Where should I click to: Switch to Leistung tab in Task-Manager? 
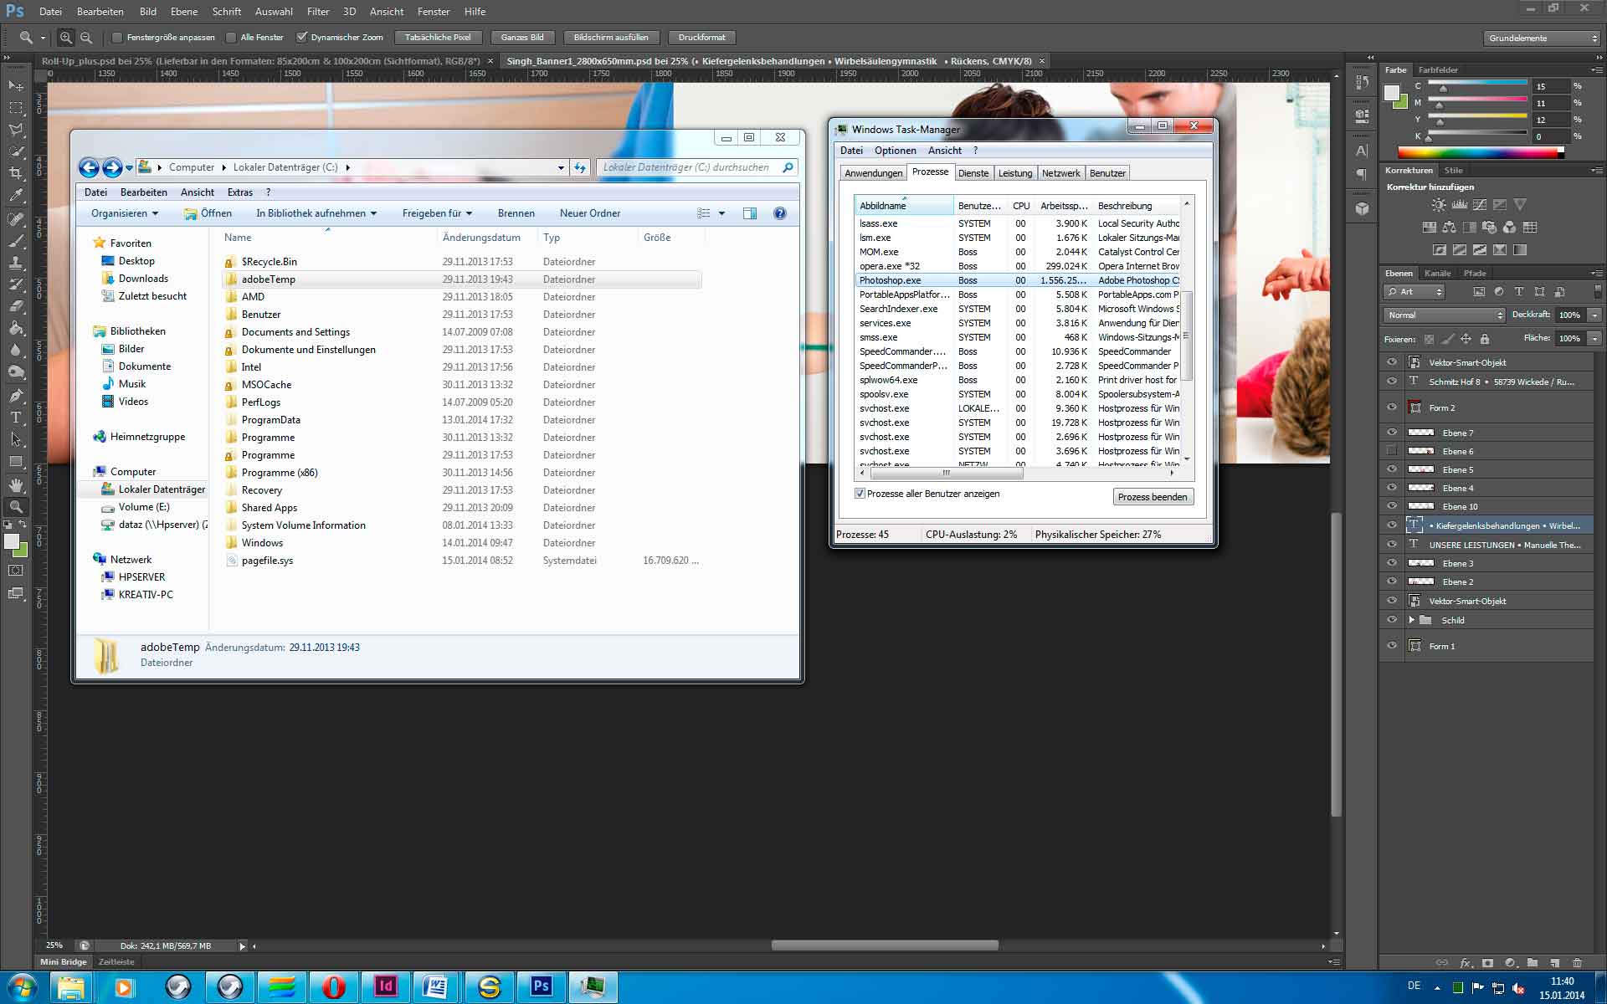tap(1014, 173)
